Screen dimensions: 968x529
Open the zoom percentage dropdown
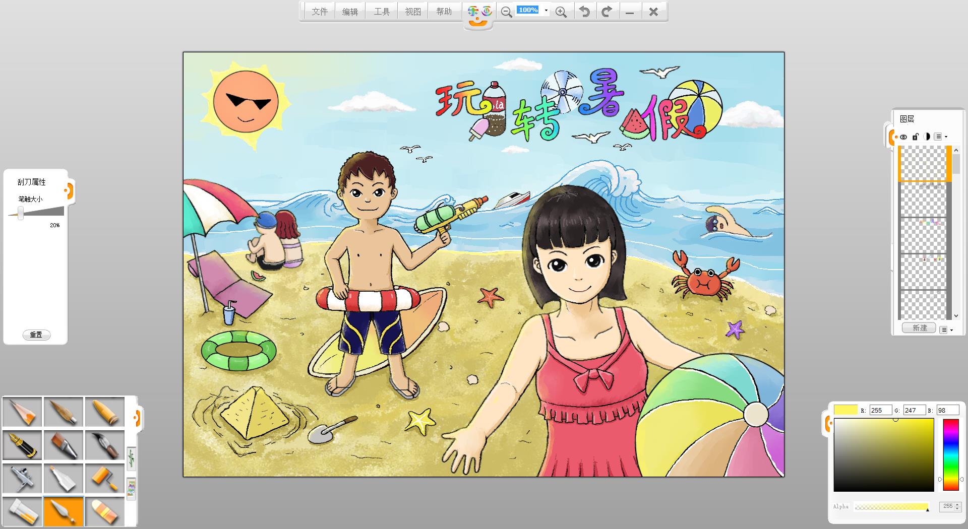(x=546, y=11)
